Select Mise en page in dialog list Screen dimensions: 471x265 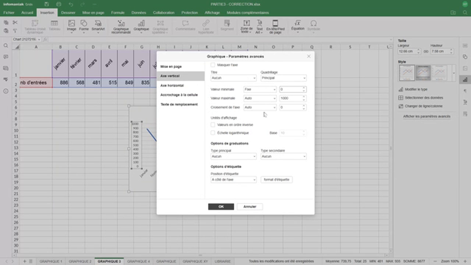point(181,67)
